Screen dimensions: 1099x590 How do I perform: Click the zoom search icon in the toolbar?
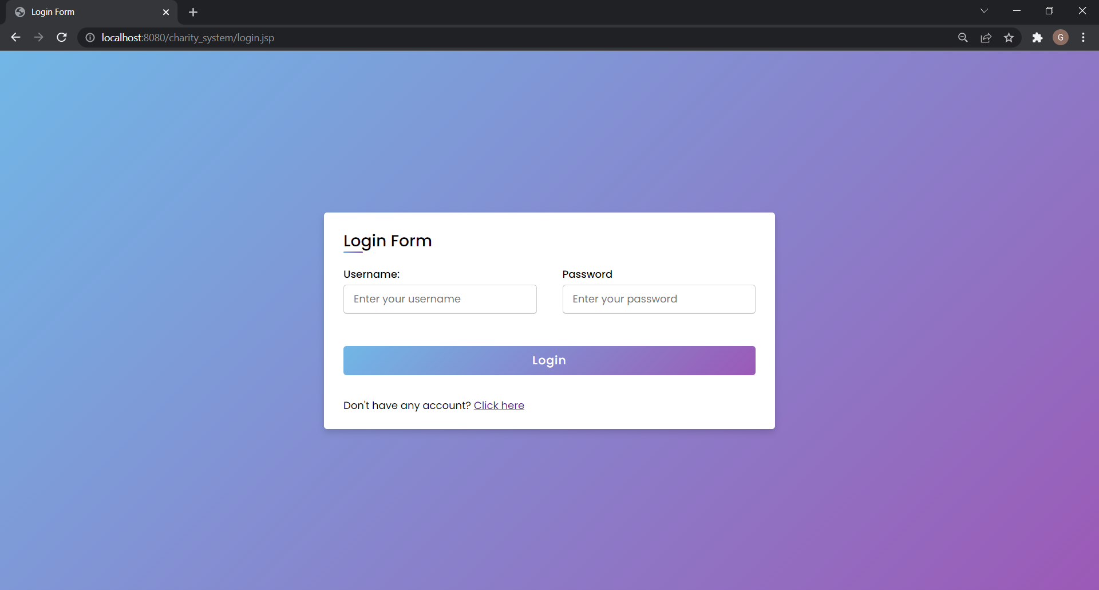(x=963, y=37)
